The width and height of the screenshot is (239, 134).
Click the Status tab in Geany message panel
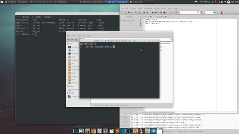coord(125,117)
